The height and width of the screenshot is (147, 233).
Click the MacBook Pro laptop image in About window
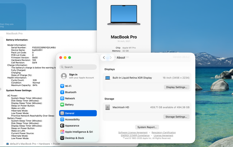coord(124,15)
